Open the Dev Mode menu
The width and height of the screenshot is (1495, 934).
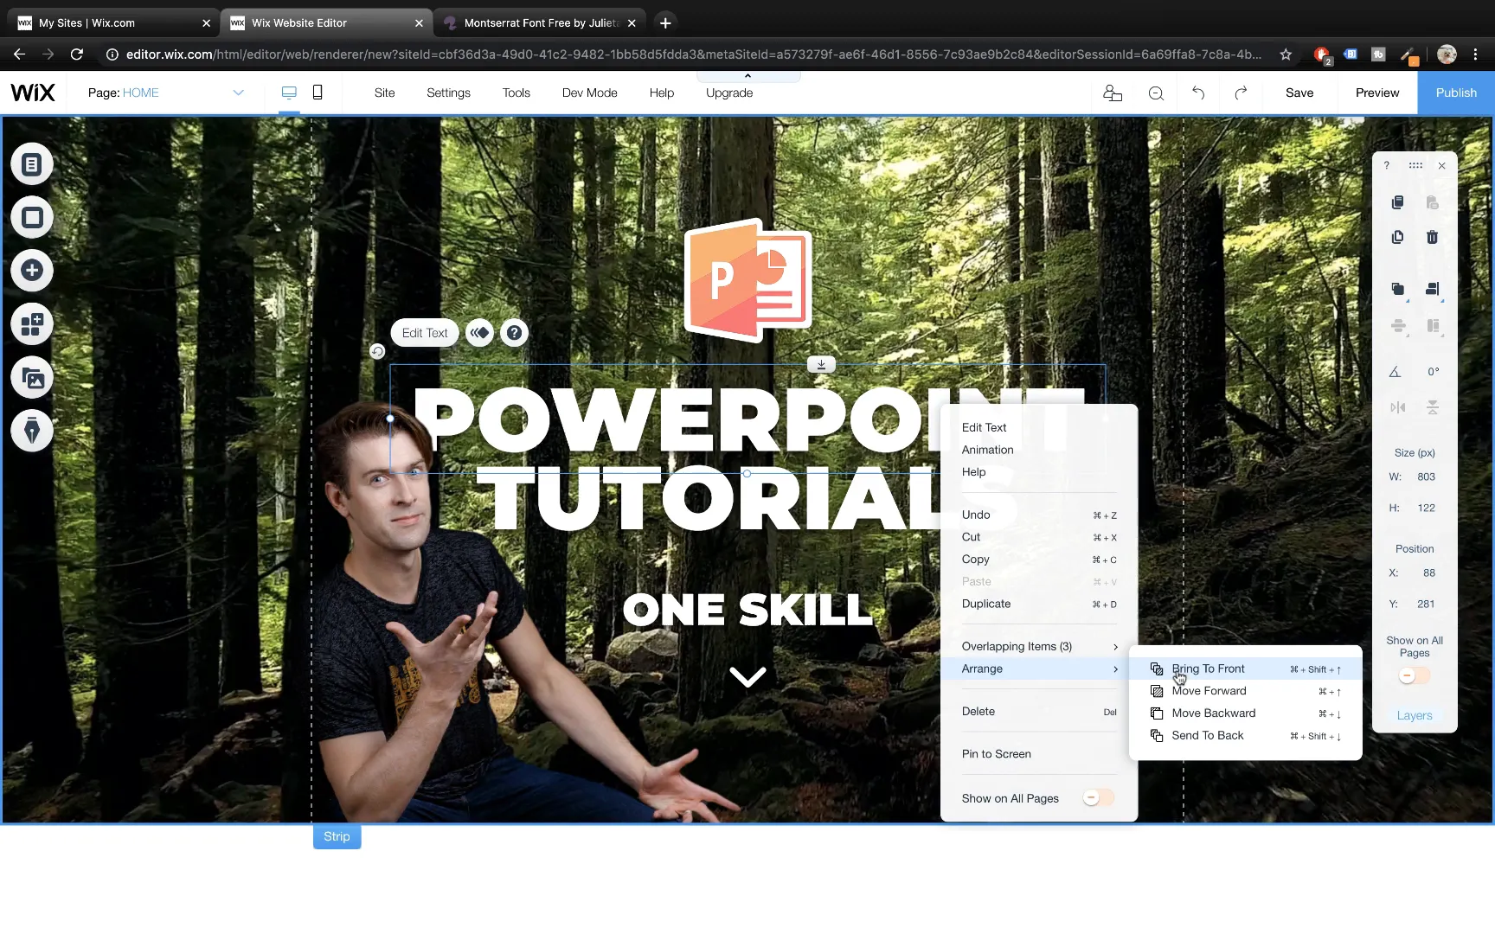pyautogui.click(x=589, y=93)
